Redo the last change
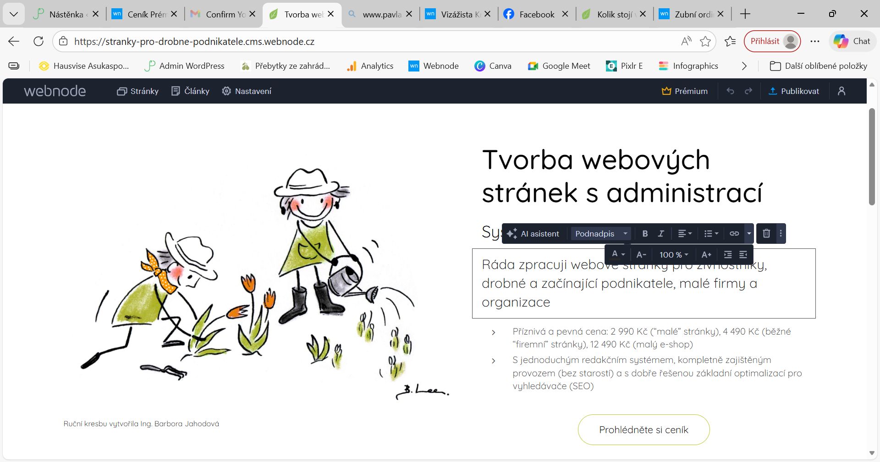Image resolution: width=880 pixels, height=462 pixels. tap(748, 91)
